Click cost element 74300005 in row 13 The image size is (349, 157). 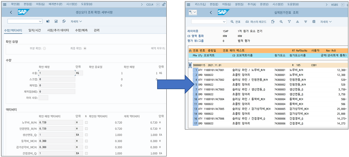(280, 109)
